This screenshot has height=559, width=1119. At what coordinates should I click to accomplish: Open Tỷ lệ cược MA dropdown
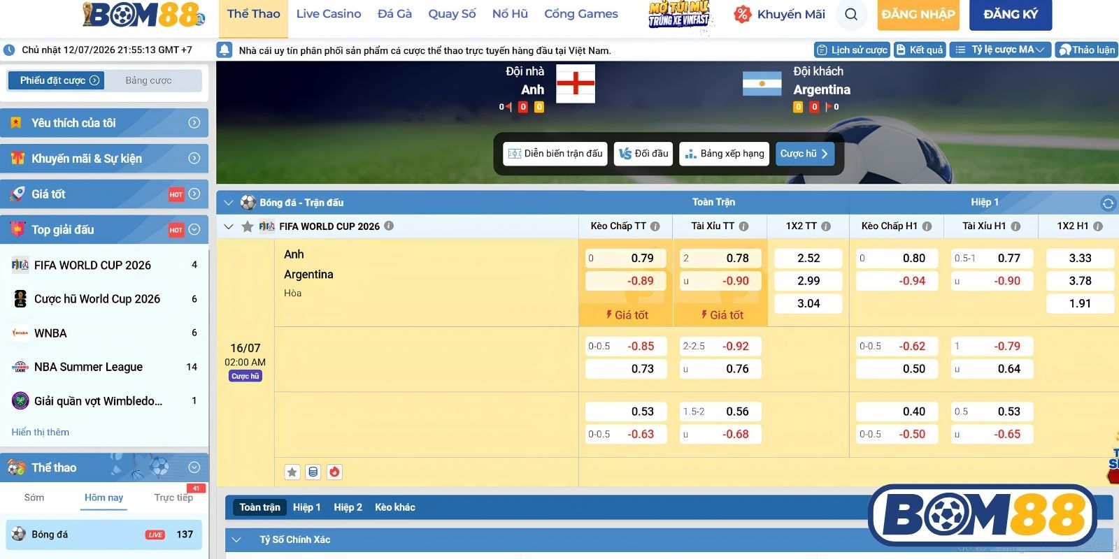[1000, 50]
